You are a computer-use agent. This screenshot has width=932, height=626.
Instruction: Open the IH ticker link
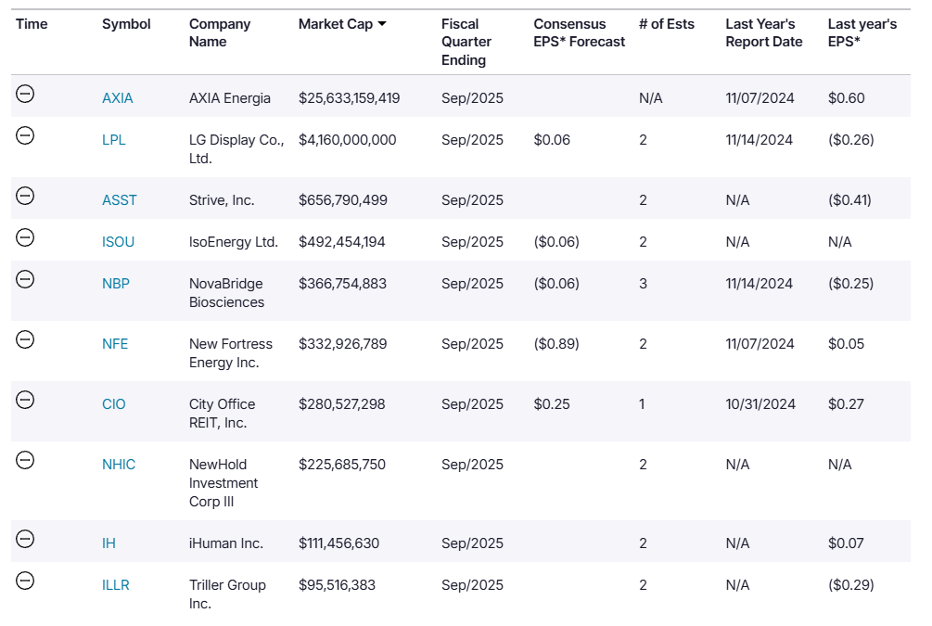(109, 543)
